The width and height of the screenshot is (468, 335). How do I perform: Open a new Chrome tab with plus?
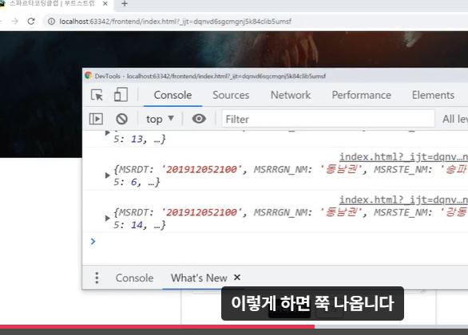coord(125,4)
